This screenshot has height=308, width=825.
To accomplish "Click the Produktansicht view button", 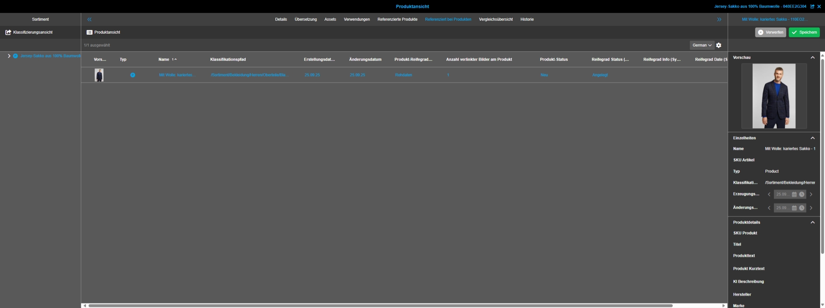I will 103,32.
